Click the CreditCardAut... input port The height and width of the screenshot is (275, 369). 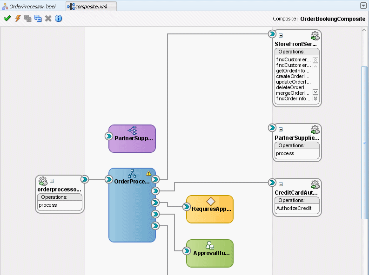272,183
